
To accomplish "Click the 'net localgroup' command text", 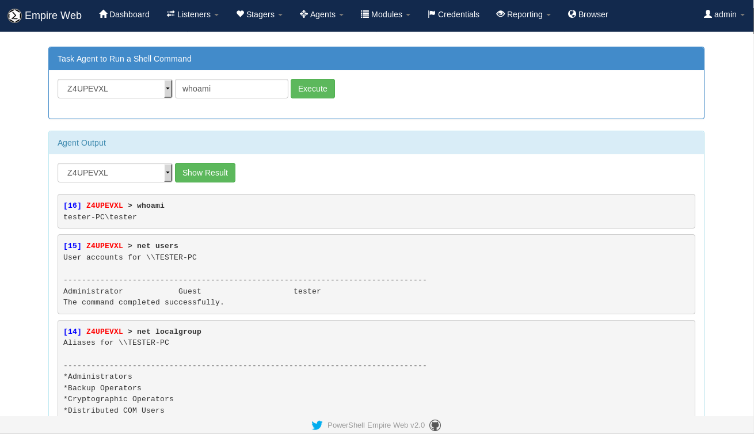I will pos(169,332).
